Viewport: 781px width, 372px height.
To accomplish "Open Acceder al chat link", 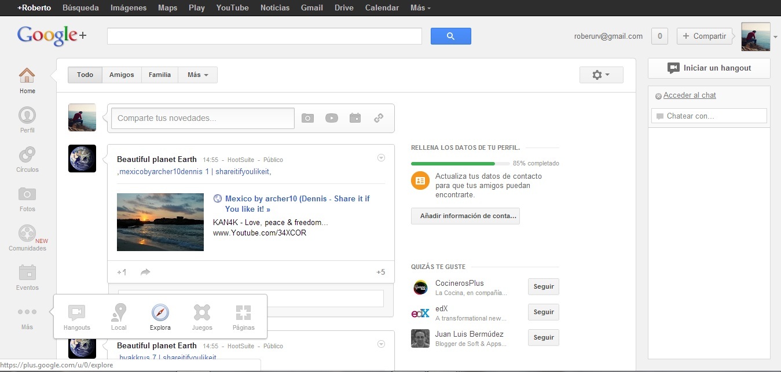I will click(689, 95).
